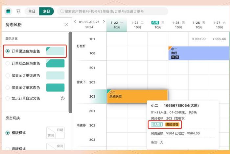
Task: Select the 今天 date column header
Action: pyautogui.click(x=158, y=25)
